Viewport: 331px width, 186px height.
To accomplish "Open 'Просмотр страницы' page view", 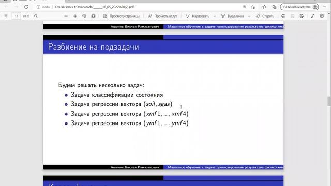I will tap(121, 16).
